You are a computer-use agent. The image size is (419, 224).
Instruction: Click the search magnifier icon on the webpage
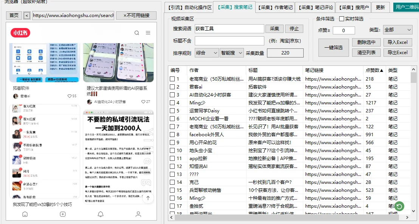(137, 33)
